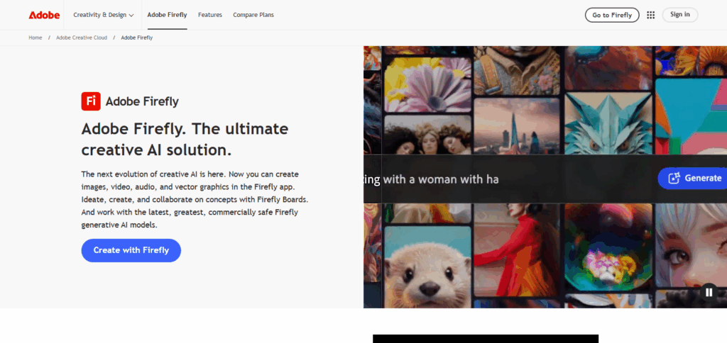This screenshot has height=343, width=727.
Task: Click the 'ultimate creative AI solution' headline
Action: click(185, 139)
